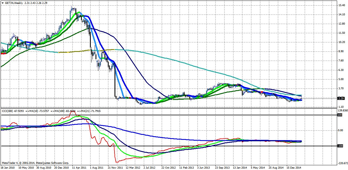Screen dimensions: 348x170
Task: Click the 1.10 price axis label
Action: coord(341,107)
